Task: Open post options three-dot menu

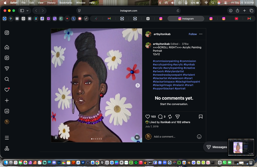Action: point(201,34)
